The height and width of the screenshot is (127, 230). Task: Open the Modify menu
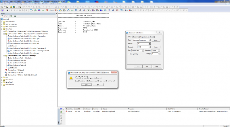coord(19,4)
